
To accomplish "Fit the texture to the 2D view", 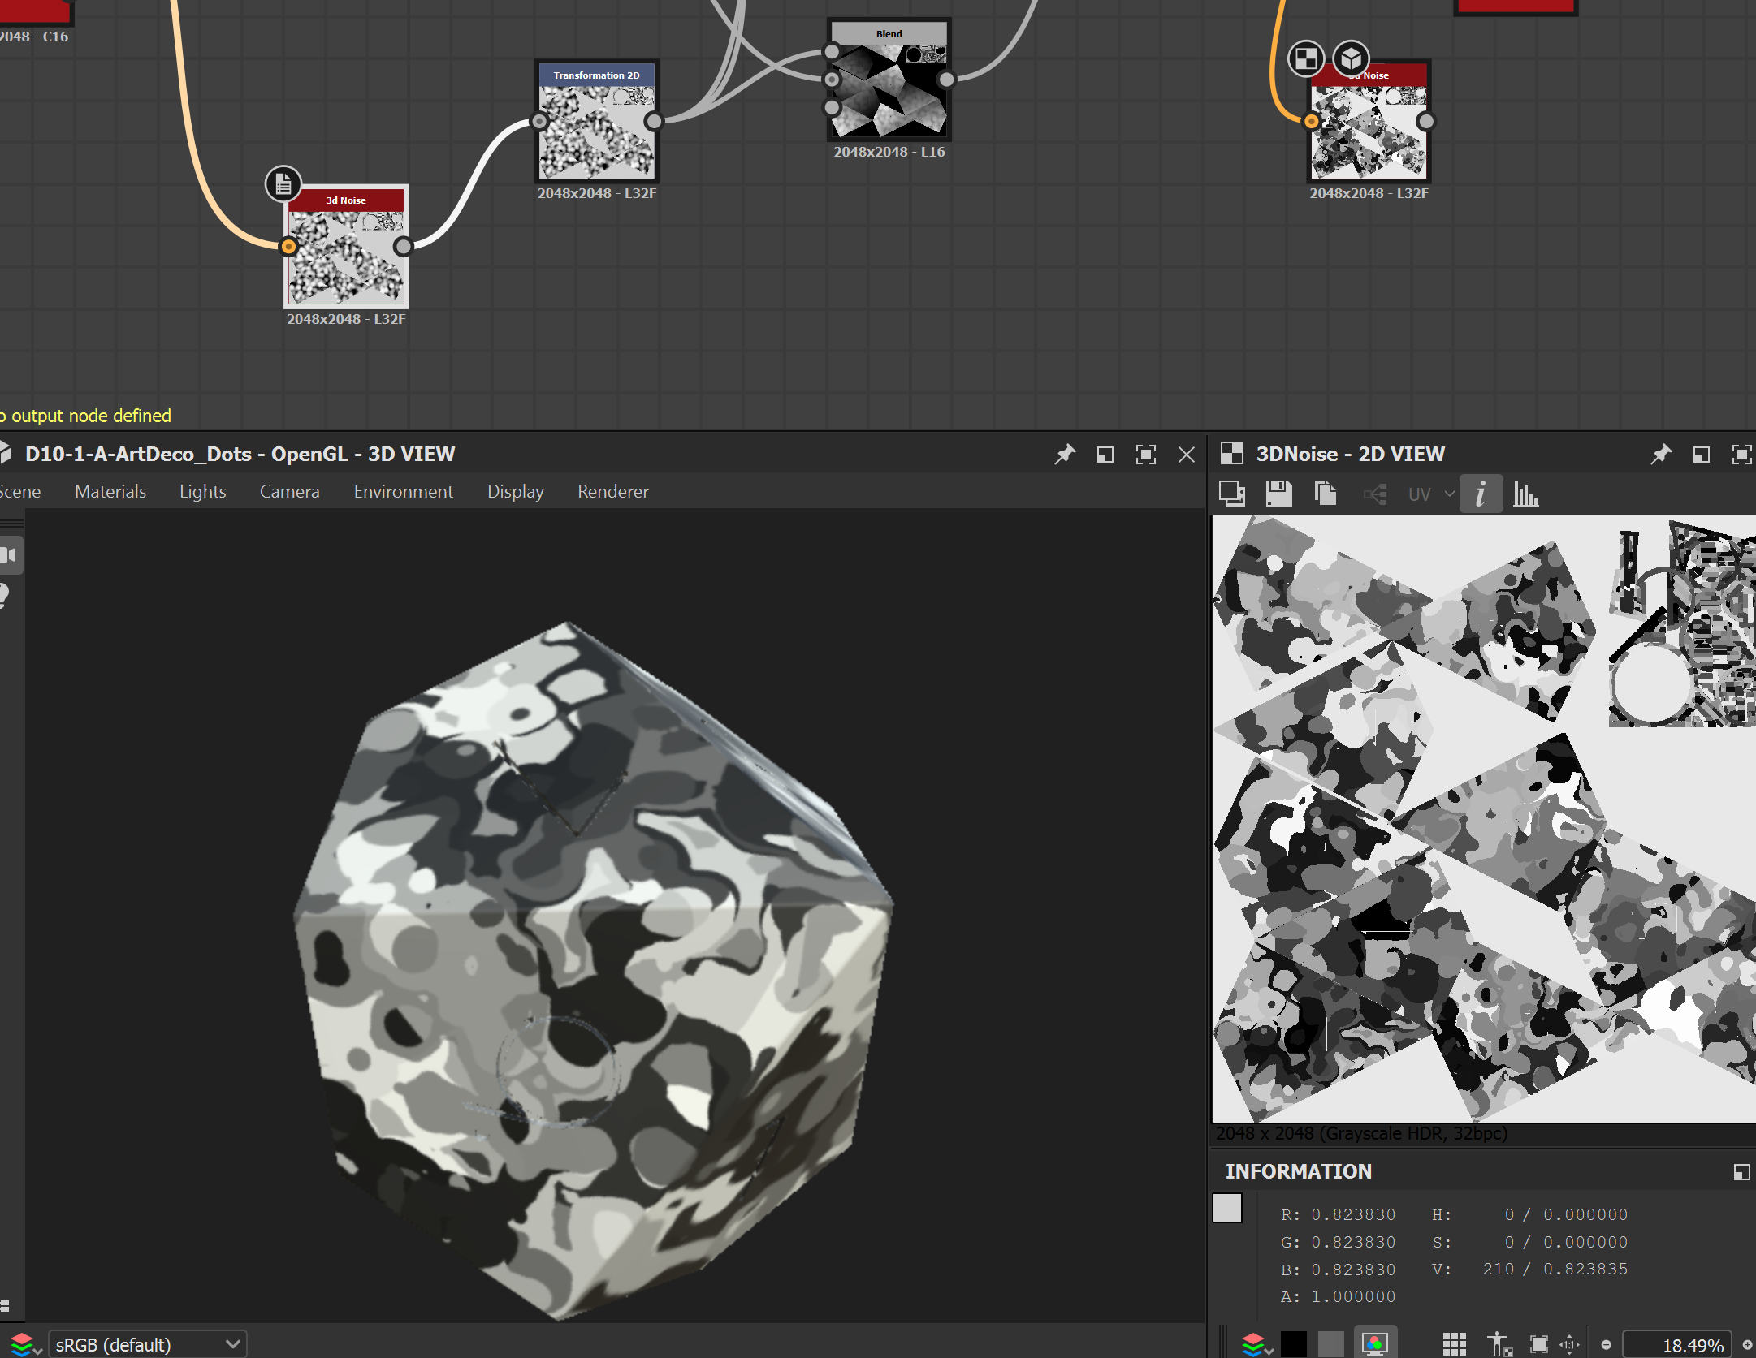I will click(1537, 1343).
